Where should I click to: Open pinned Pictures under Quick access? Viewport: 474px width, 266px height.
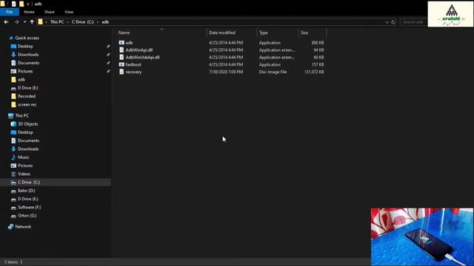(25, 71)
